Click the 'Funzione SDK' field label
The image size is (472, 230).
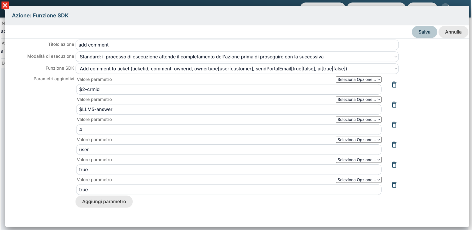point(60,68)
